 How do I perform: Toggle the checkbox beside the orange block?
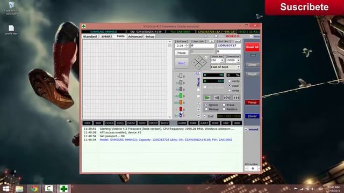[198, 102]
